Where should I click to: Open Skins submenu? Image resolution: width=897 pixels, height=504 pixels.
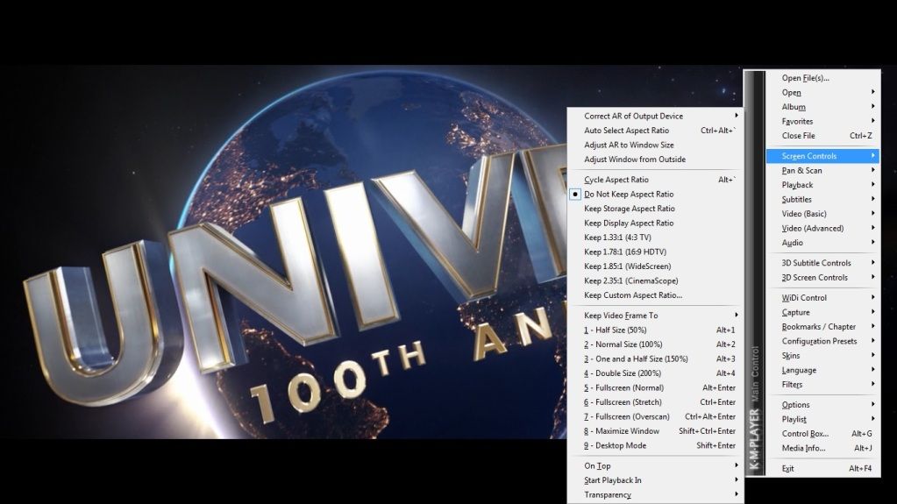(822, 355)
